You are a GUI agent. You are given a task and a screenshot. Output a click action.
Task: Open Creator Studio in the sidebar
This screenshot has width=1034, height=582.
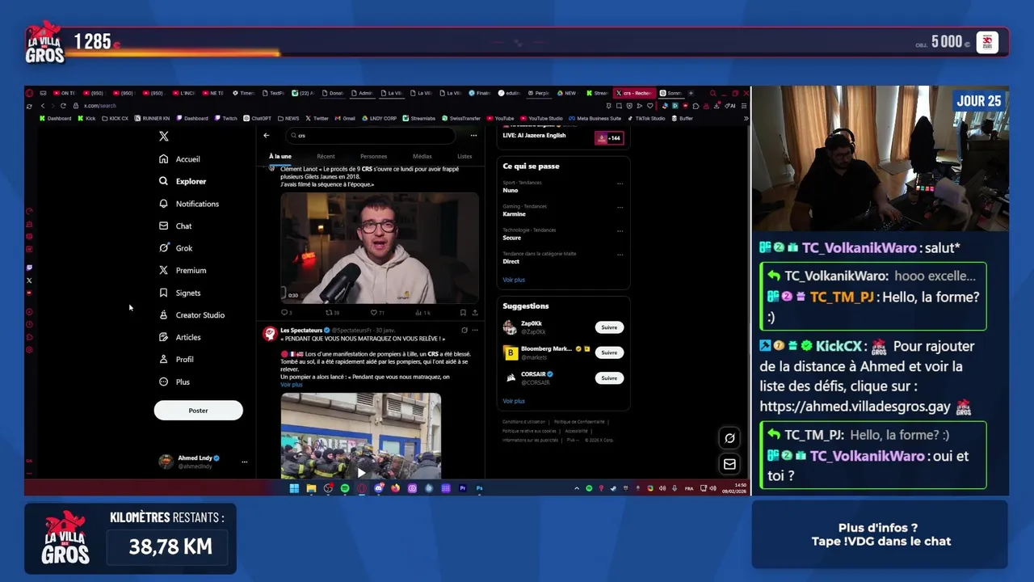[191, 315]
